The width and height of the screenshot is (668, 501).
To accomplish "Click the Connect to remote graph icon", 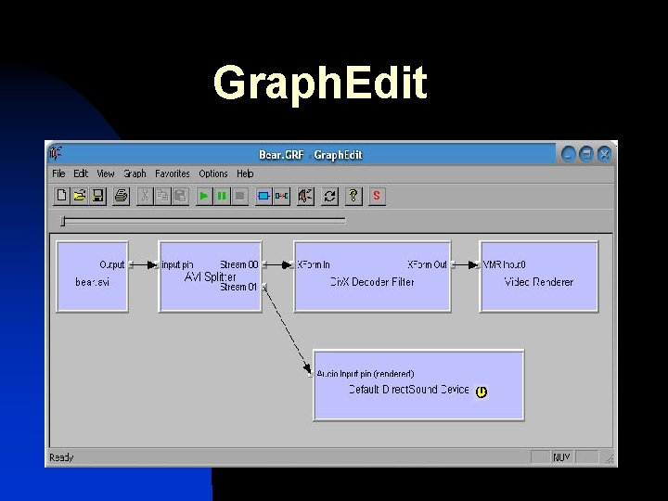I will pyautogui.click(x=305, y=196).
